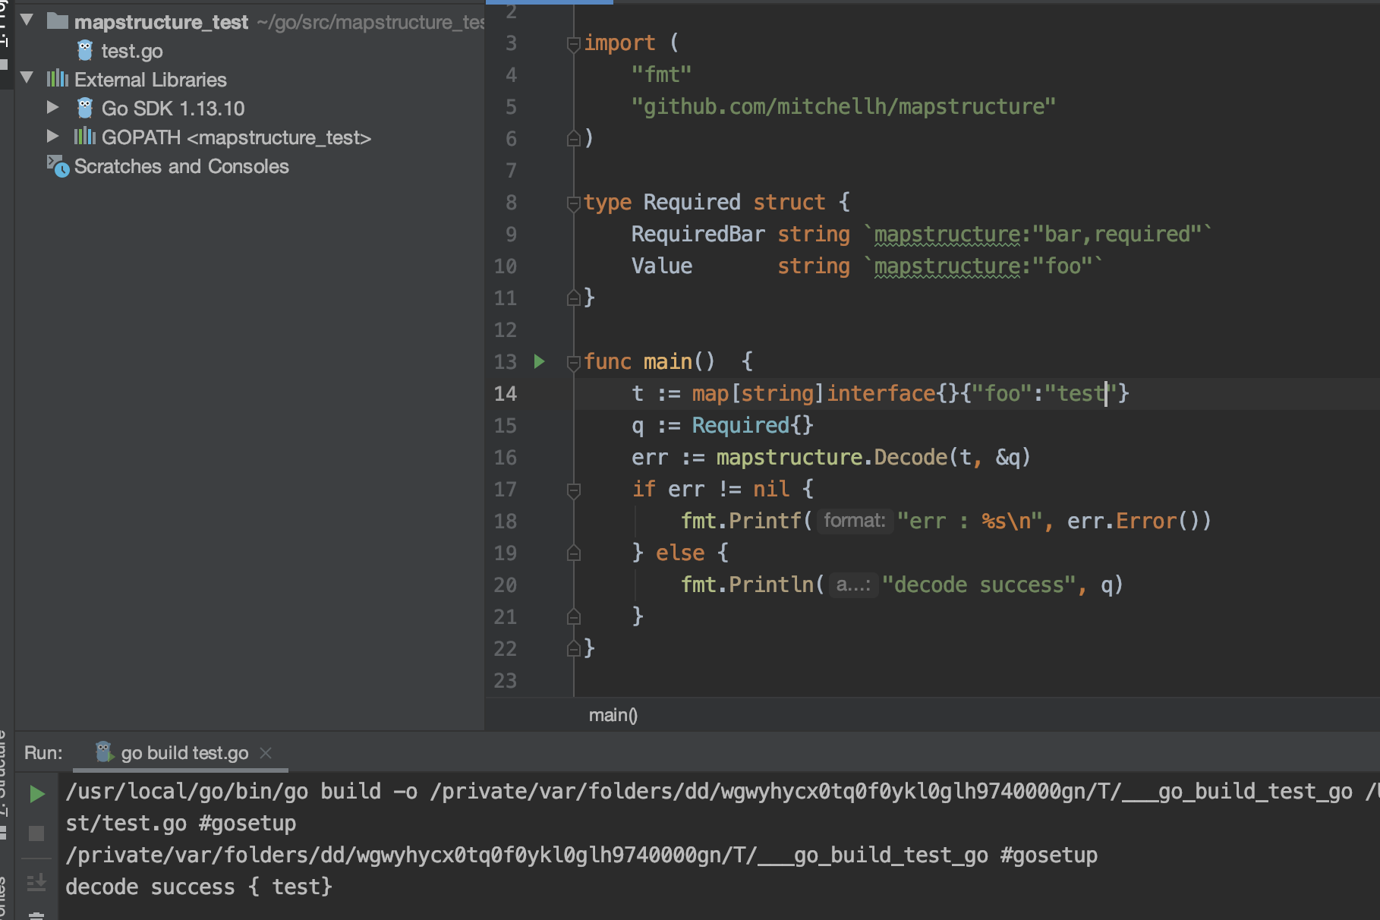The image size is (1380, 920).
Task: Click the 'format:' inlay hint on line 18
Action: click(x=855, y=521)
